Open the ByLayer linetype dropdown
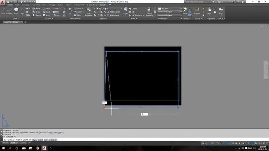 [169, 15]
